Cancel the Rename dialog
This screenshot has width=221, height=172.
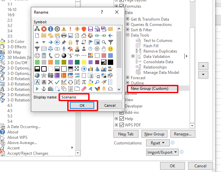click(x=110, y=105)
